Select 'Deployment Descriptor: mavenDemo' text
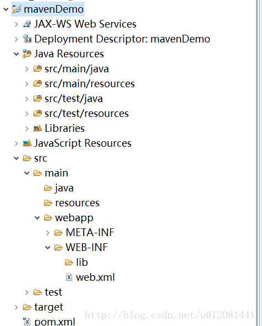Screen dimensions: 262x326 click(122, 39)
